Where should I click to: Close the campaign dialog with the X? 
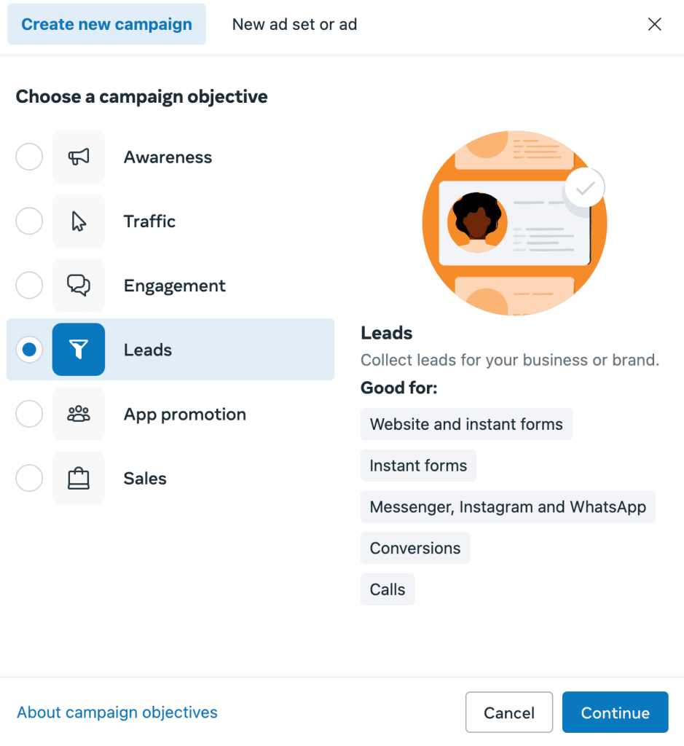[655, 24]
